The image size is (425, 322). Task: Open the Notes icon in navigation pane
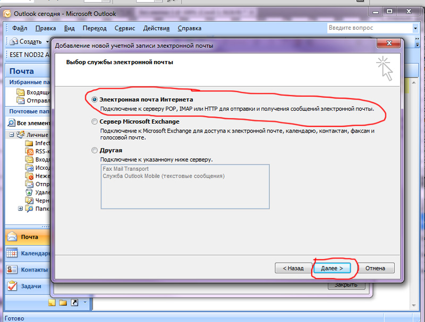click(52, 302)
